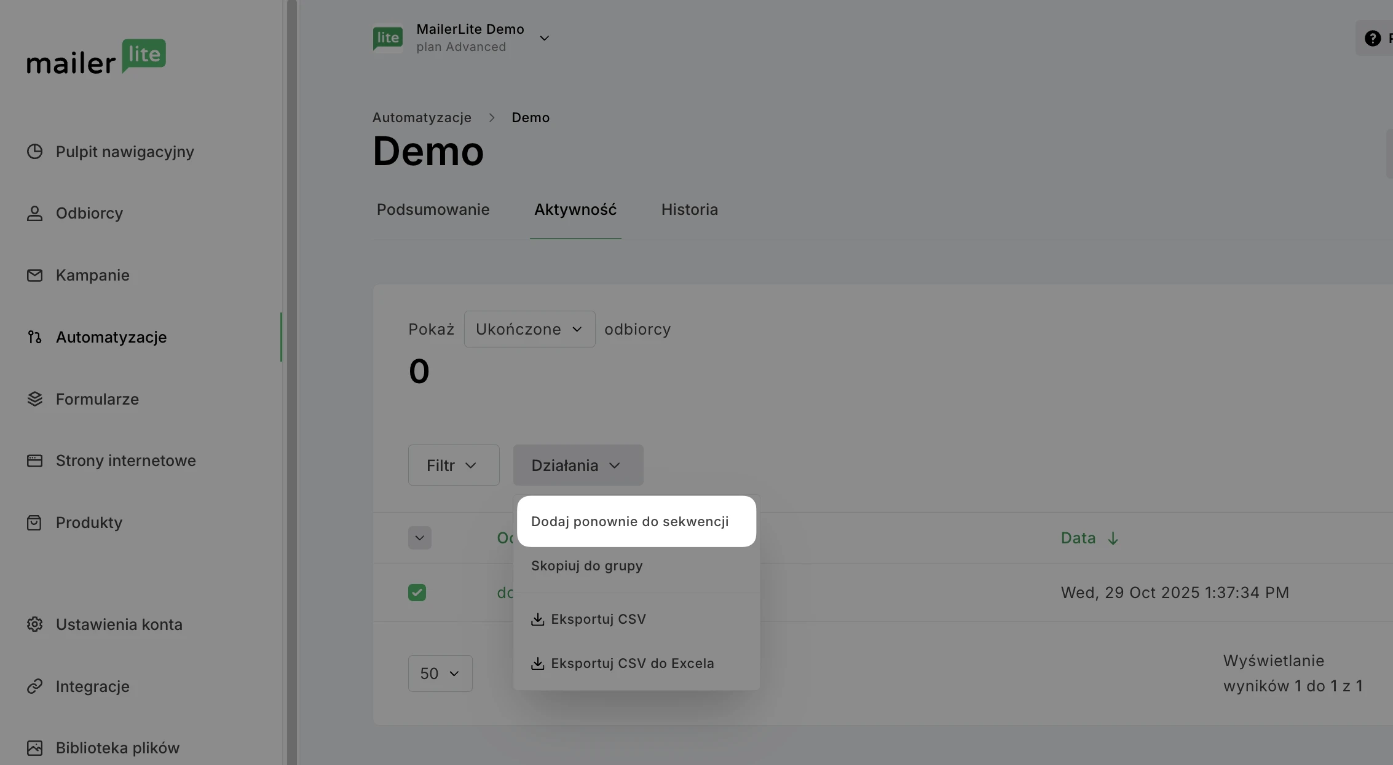Image resolution: width=1393 pixels, height=765 pixels.
Task: Open Odbiorcy via the person icon
Action: coord(35,214)
